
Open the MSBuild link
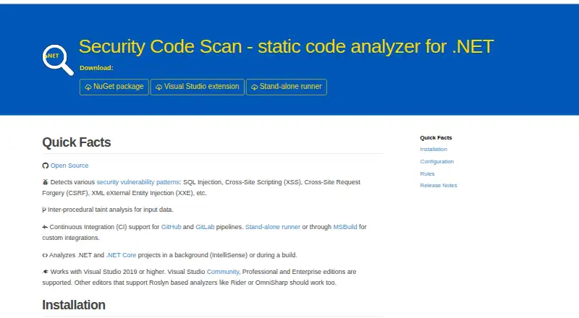[x=345, y=227]
